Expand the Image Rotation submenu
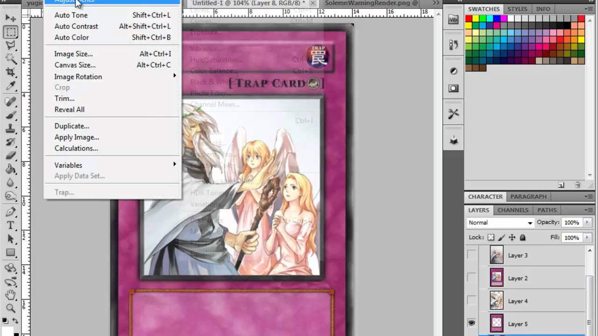 tap(113, 77)
